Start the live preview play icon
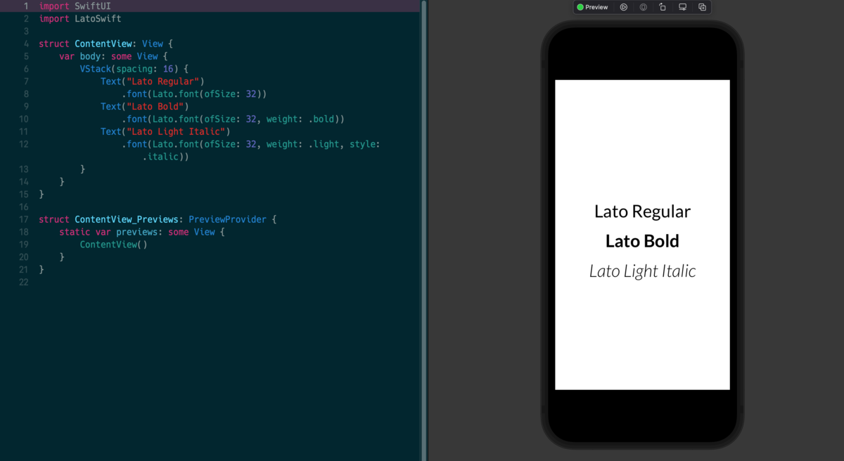Viewport: 844px width, 461px height. tap(624, 7)
